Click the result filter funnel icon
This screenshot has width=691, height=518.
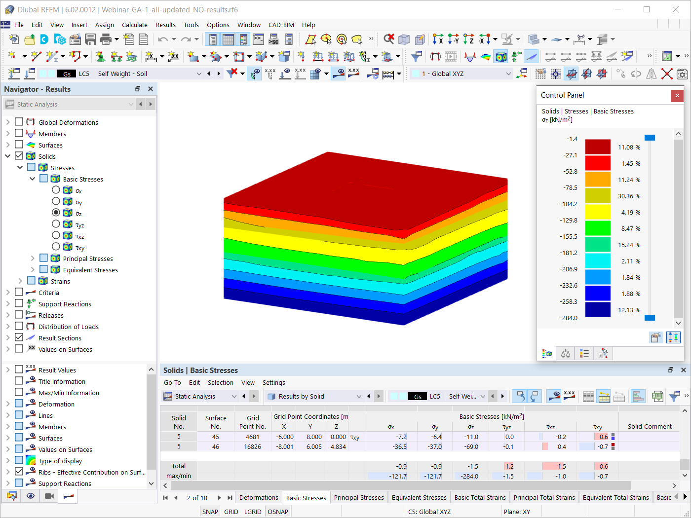point(416,57)
